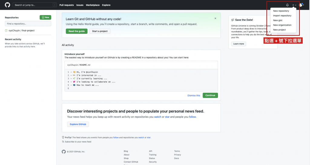This screenshot has width=310, height=165.
Task: Click the RSS feed subscribe icon
Action: click(63, 142)
